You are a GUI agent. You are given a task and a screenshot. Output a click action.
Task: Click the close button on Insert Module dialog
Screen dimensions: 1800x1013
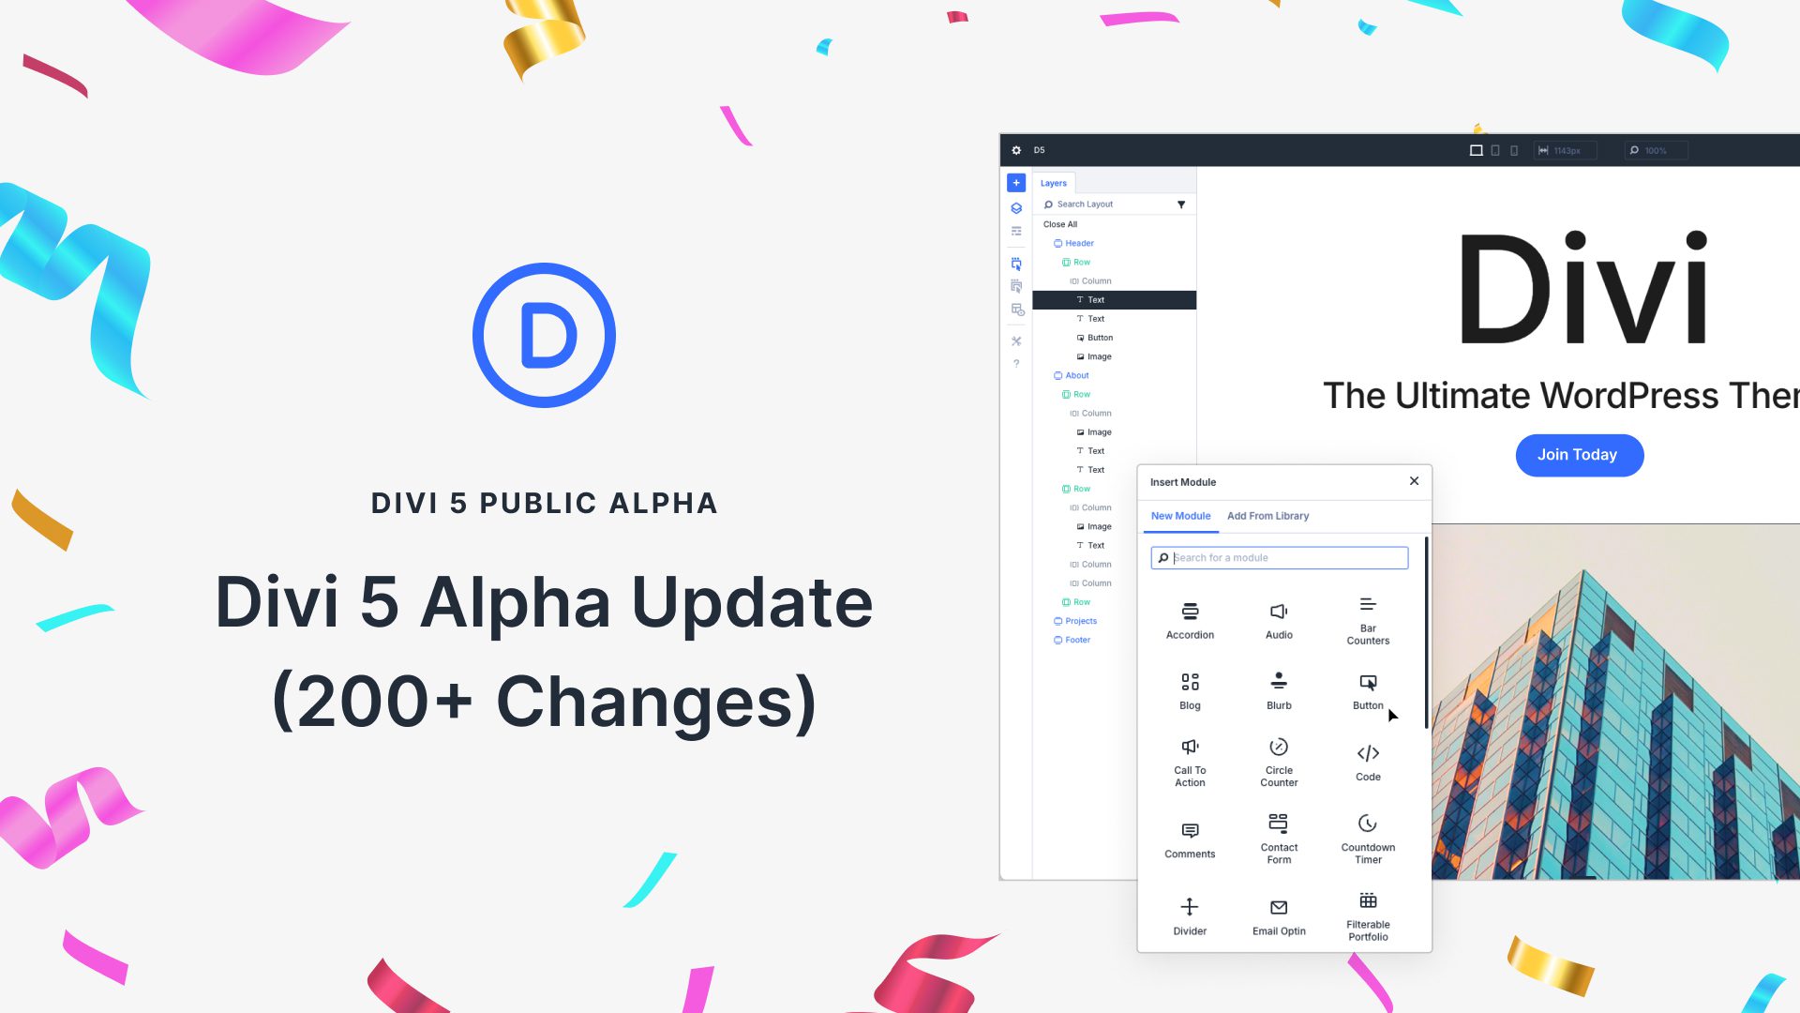point(1413,481)
